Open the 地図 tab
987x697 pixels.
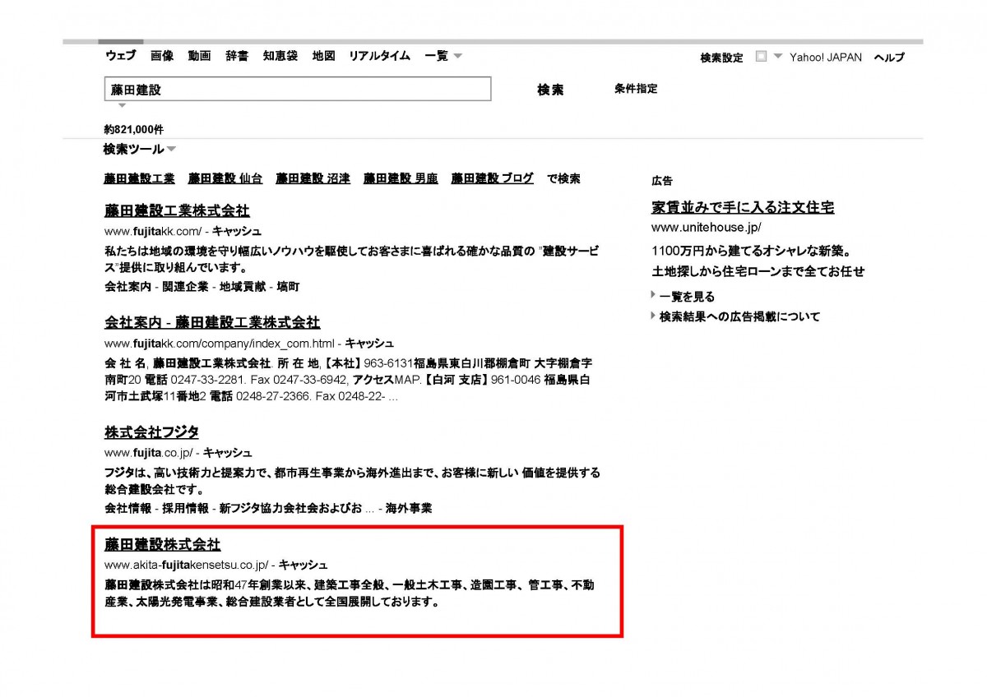tap(323, 56)
